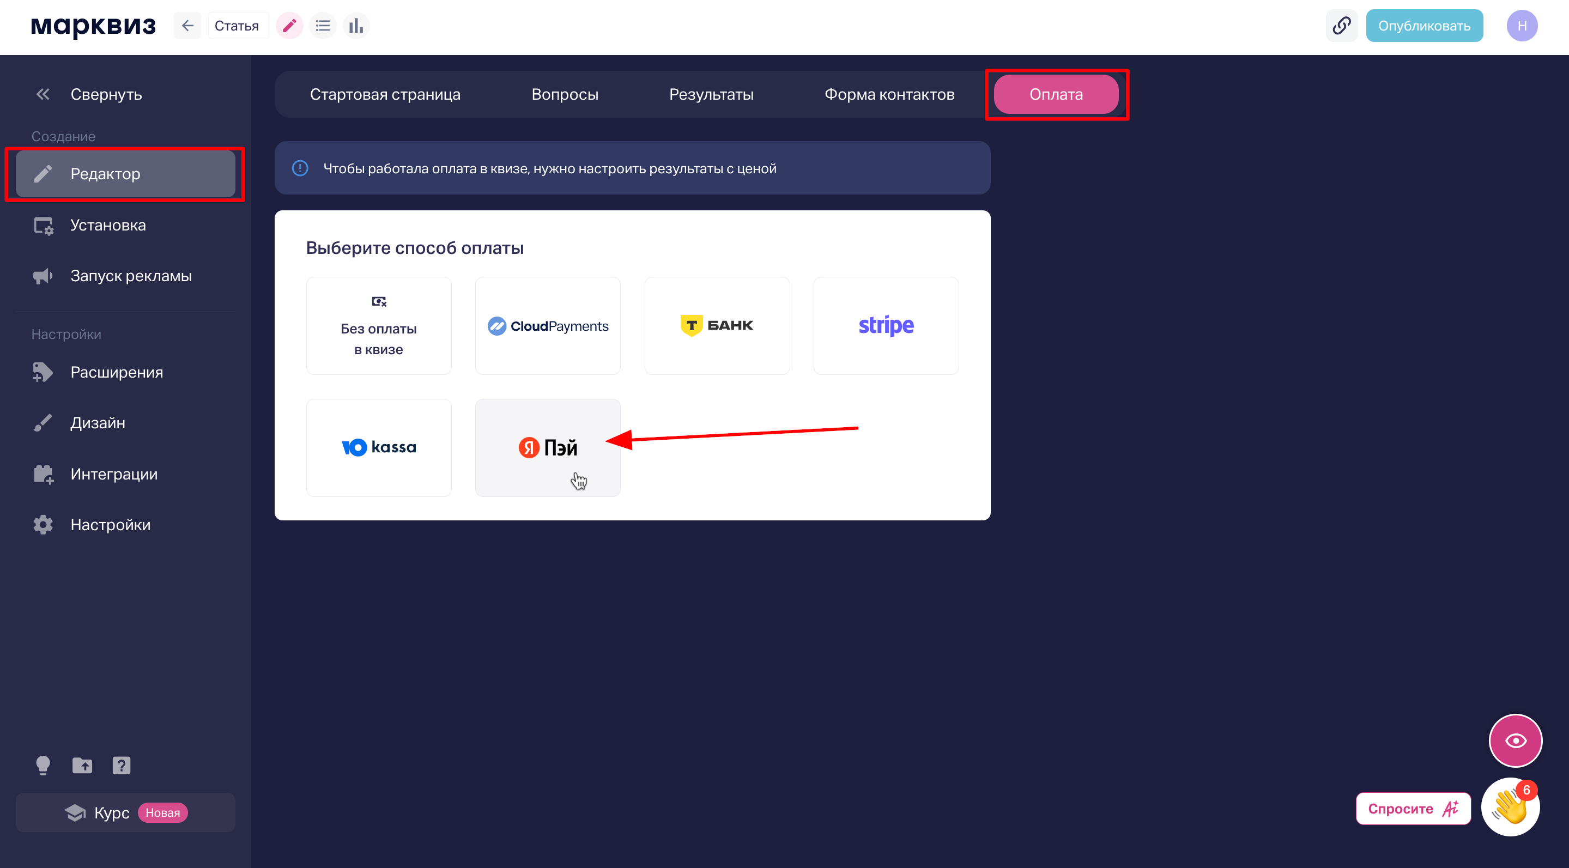
Task: Click the lightbulb ideas icon
Action: click(43, 766)
